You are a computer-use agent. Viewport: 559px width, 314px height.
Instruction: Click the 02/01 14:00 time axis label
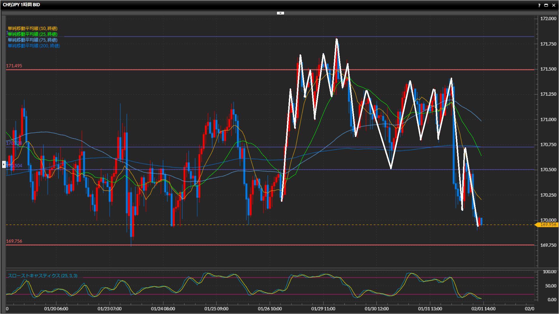tap(483, 309)
